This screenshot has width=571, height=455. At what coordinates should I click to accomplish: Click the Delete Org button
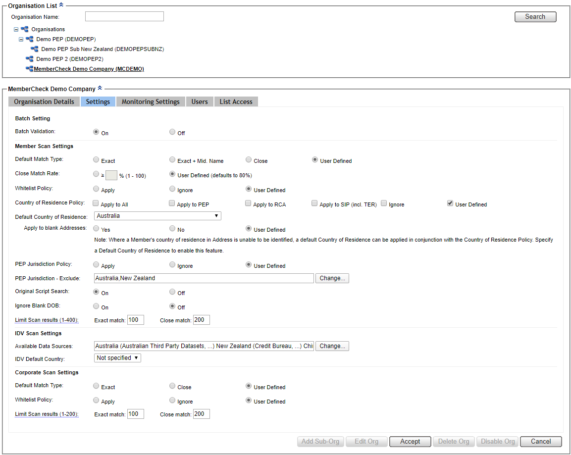point(454,442)
